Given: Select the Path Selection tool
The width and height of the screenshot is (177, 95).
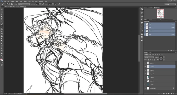Looking at the screenshot, I should coord(2,48).
